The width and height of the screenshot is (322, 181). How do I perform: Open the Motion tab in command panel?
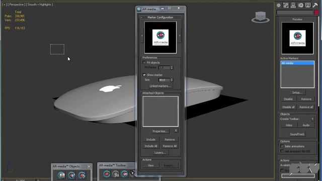[x=301, y=6]
